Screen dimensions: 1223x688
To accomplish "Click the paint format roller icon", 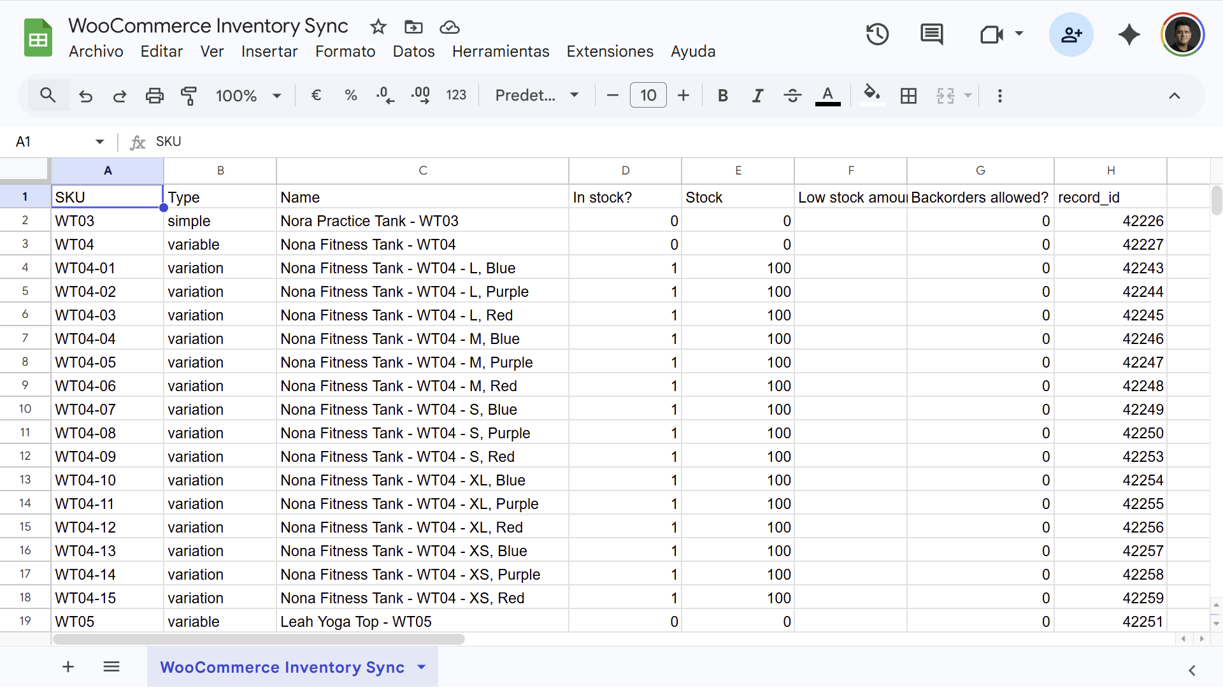I will tap(189, 96).
